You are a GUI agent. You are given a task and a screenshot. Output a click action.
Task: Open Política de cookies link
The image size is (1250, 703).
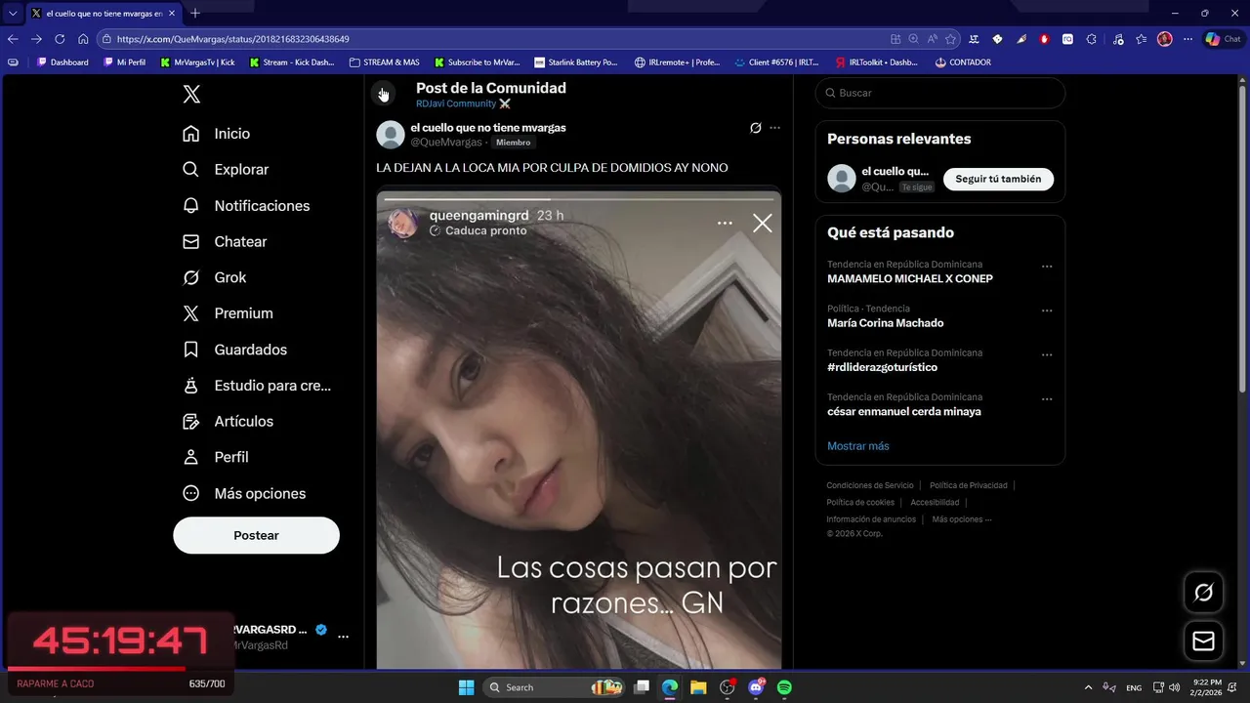[x=860, y=503]
